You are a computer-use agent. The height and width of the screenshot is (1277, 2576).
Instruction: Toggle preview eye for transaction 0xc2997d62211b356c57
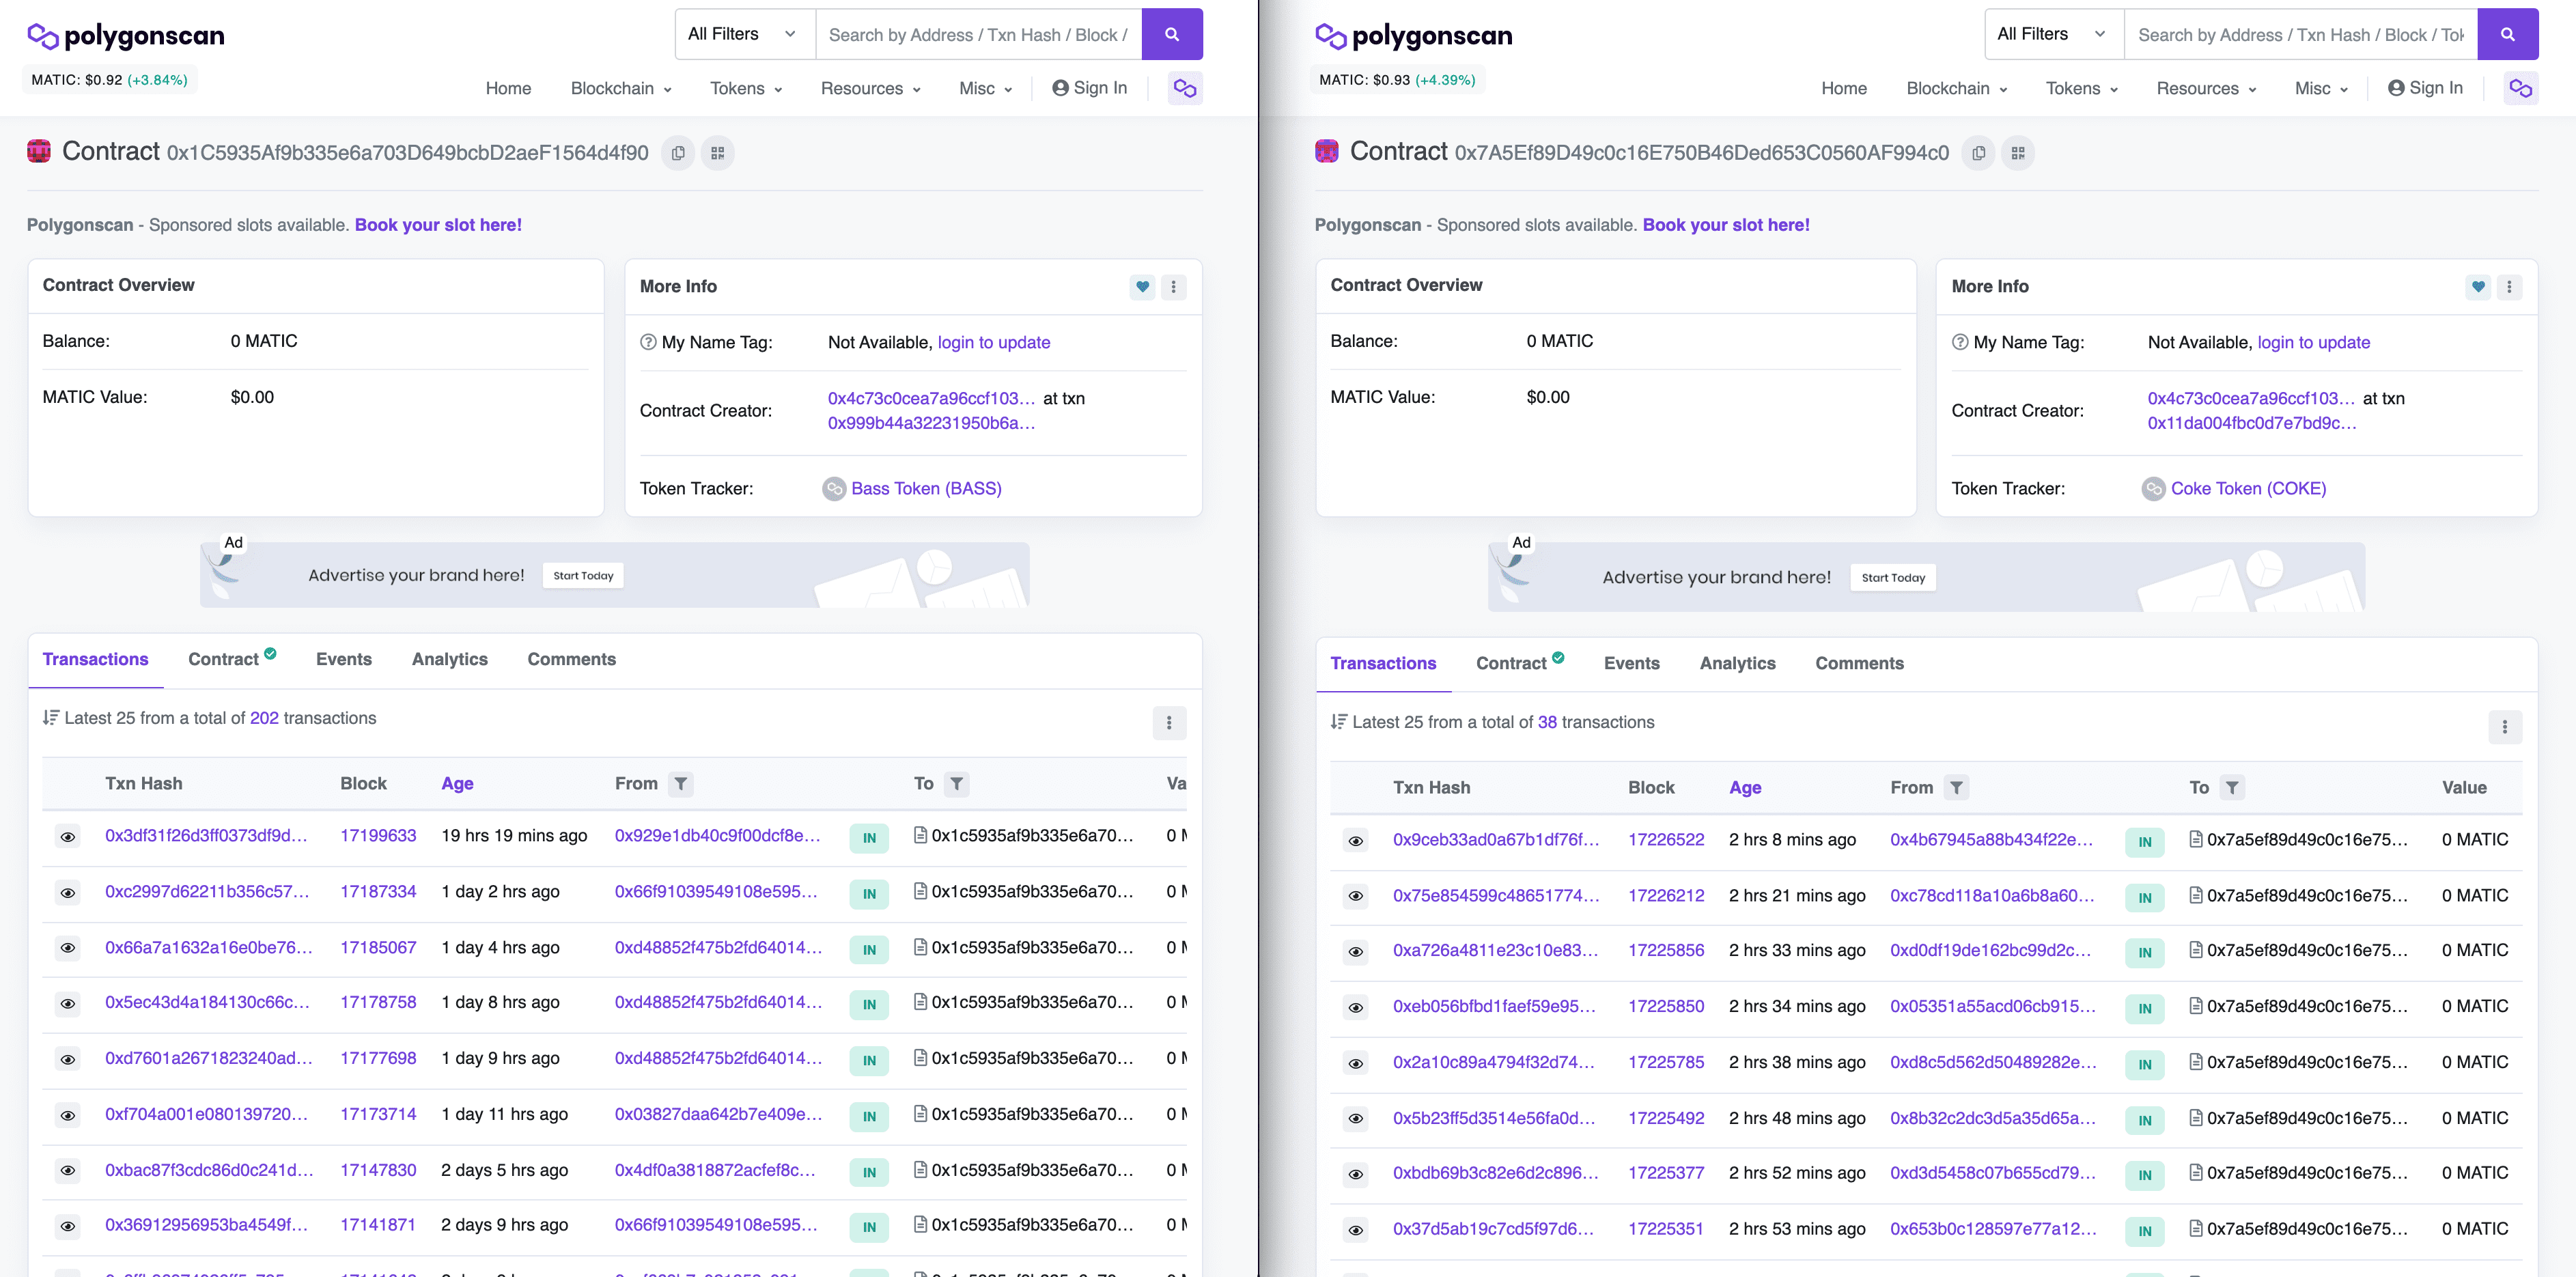tap(68, 892)
